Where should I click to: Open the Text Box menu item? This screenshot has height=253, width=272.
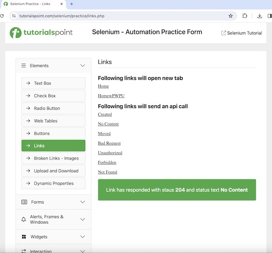coord(53,83)
